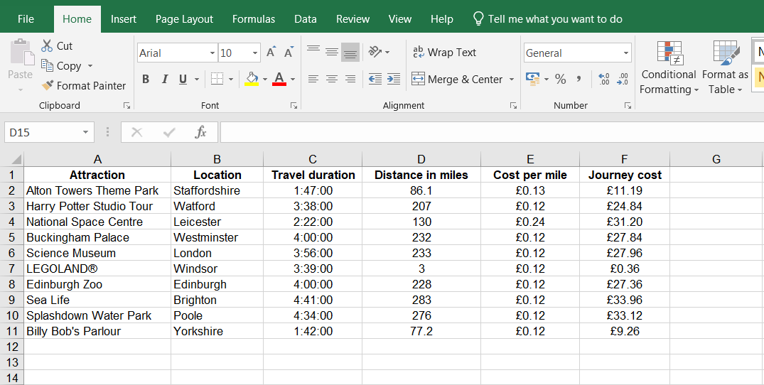Apply Comma Style format
Viewport: 764px width, 385px height.
pyautogui.click(x=579, y=79)
